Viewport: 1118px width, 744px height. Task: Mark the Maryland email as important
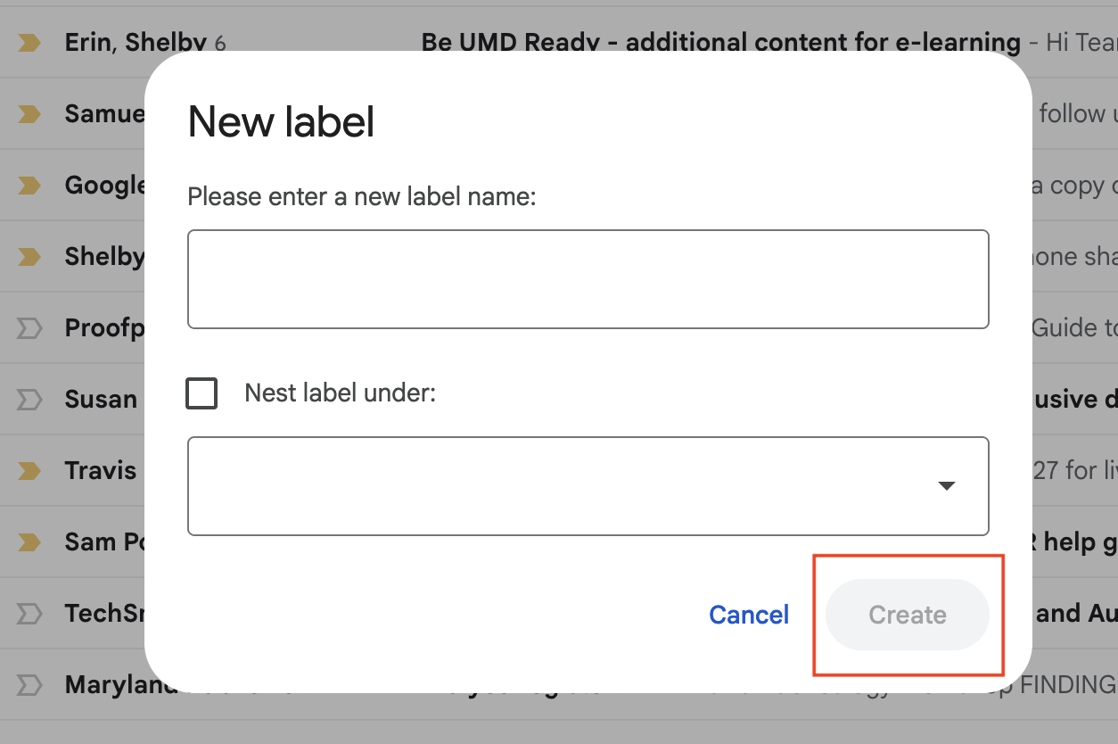click(x=29, y=684)
